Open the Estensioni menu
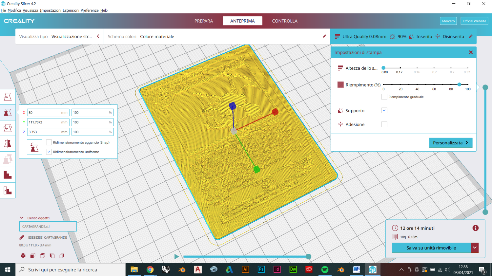Viewport: 492px width, 276px height. 71,10
